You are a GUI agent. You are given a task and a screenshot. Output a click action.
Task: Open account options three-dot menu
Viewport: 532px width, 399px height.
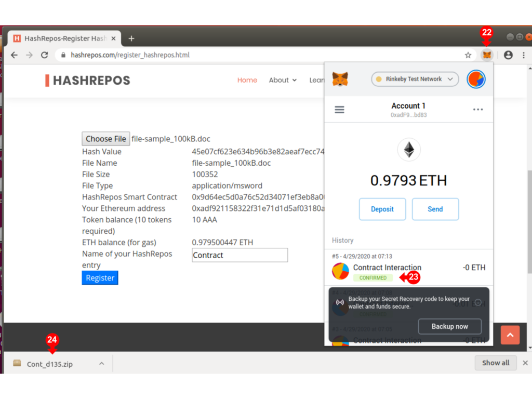478,110
